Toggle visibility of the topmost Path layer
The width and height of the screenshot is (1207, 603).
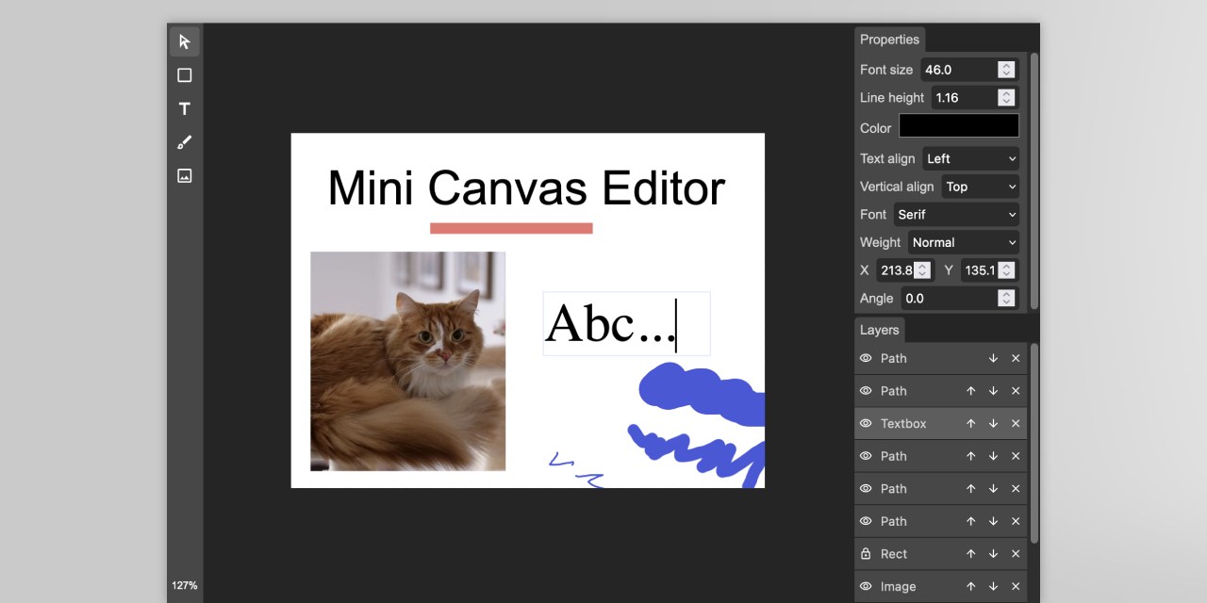coord(865,358)
